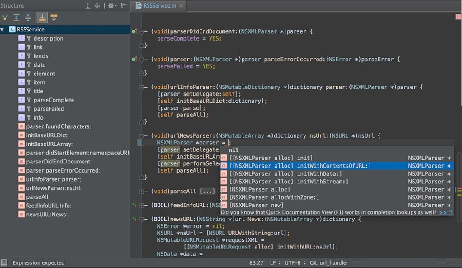The height and width of the screenshot is (268, 462).
Task: Choose [[NSXMLParser alloc] init] completion
Action: click(337, 158)
